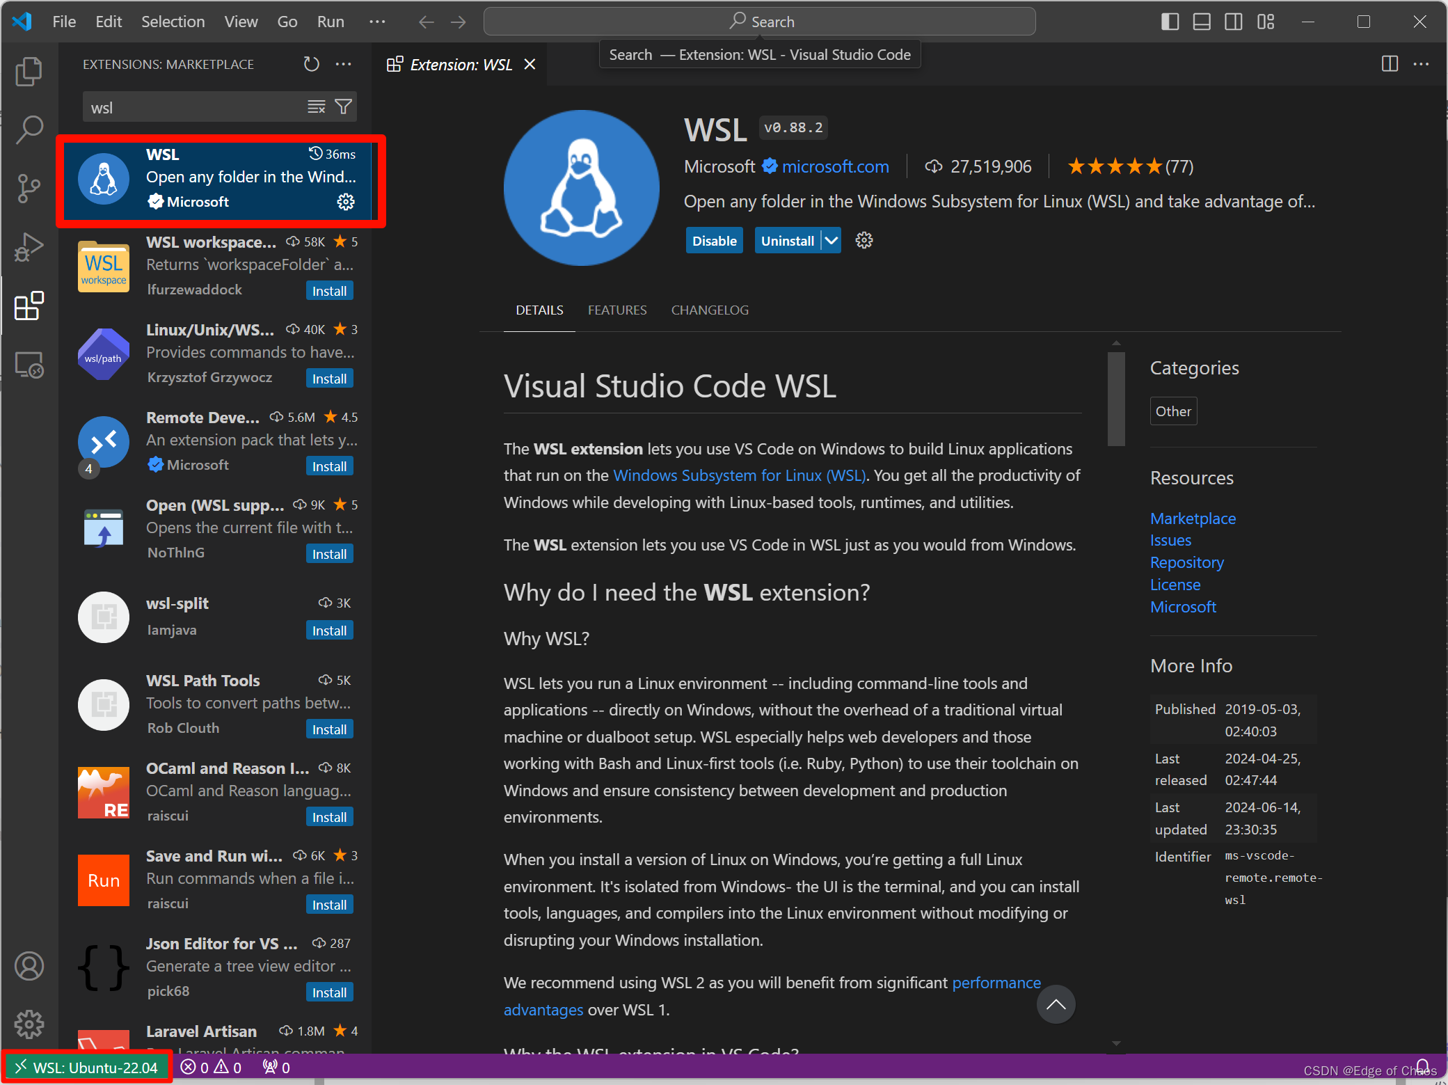Viewport: 1448px width, 1085px height.
Task: Close the Extension: WSL tab
Action: [530, 64]
